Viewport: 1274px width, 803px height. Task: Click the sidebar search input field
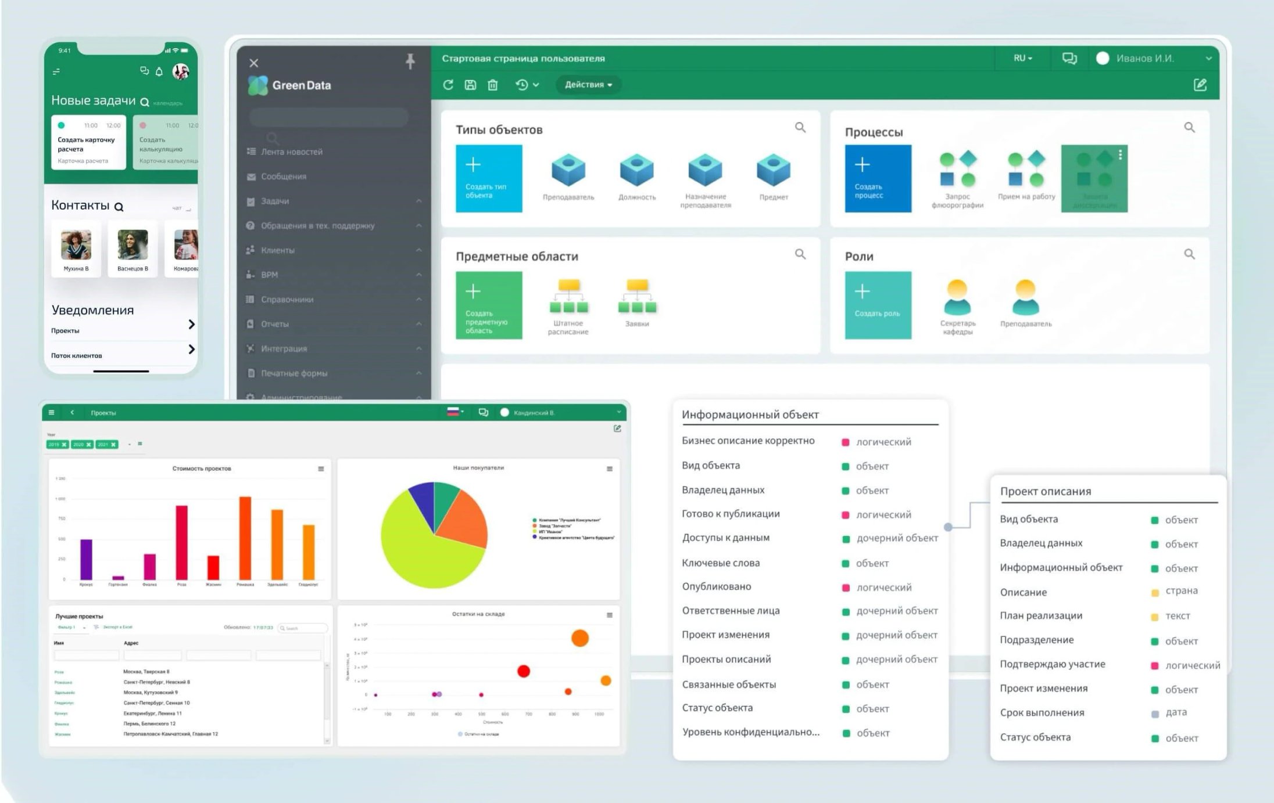tap(329, 117)
